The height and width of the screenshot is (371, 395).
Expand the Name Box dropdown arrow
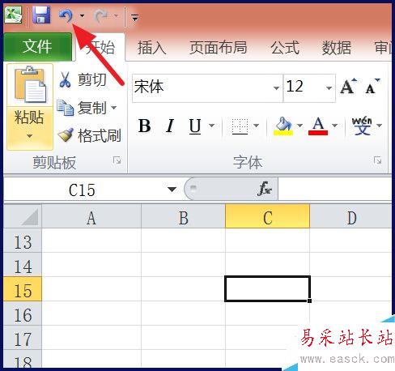172,190
